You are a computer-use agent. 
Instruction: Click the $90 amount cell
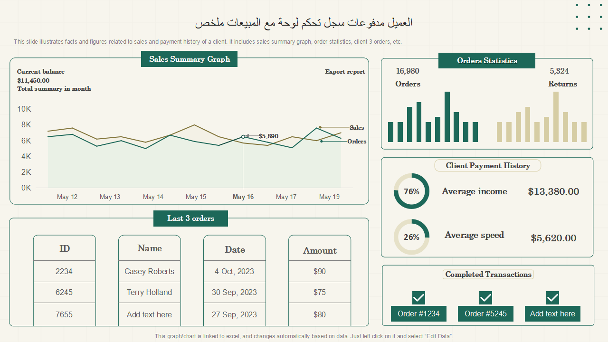pos(320,271)
